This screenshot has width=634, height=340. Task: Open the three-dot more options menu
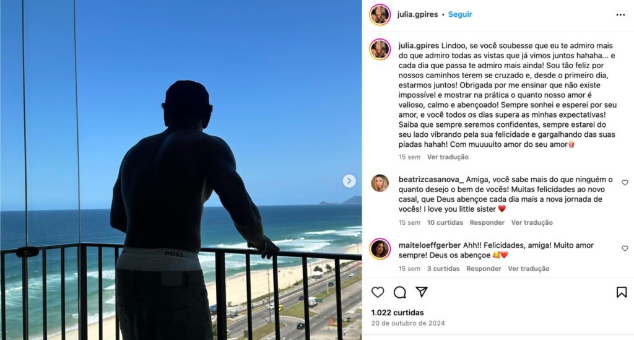point(620,15)
